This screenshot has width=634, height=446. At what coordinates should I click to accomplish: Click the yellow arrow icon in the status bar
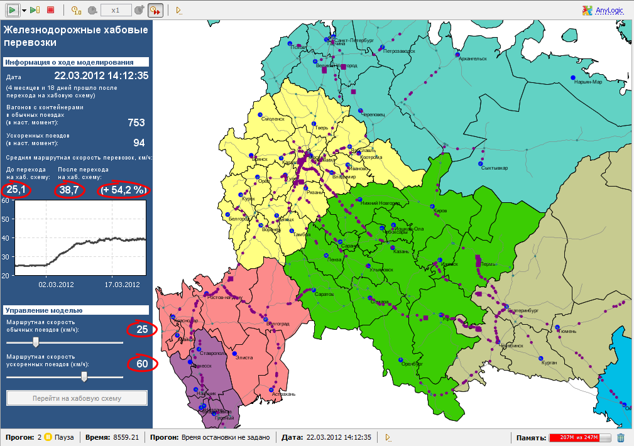388,437
